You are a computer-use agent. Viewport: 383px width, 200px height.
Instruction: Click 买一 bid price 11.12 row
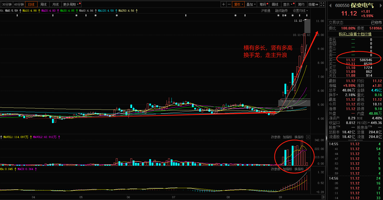pyautogui.click(x=355, y=60)
